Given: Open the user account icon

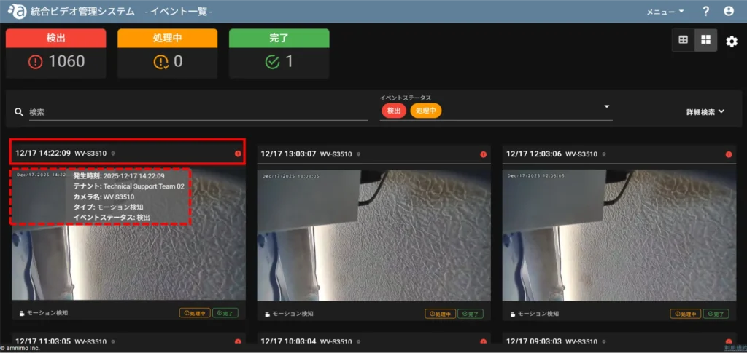Looking at the screenshot, I should (728, 11).
